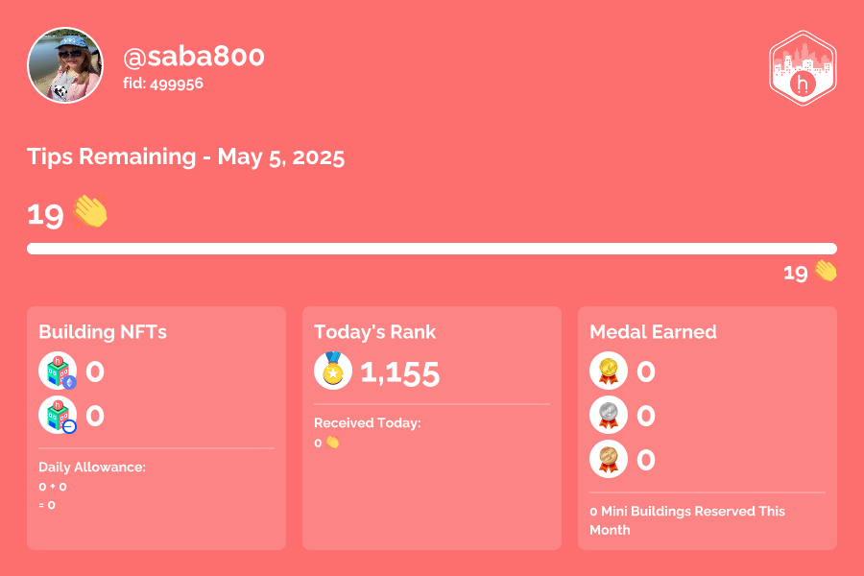Open the @saba800 username link
This screenshot has width=864, height=576.
193,57
